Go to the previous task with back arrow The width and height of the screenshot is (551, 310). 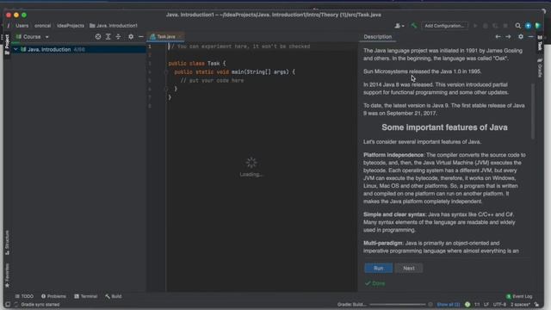(x=498, y=36)
